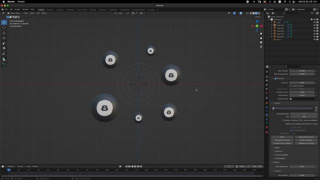Disable Cube.002 in renders via camera icon

[x=317, y=28]
